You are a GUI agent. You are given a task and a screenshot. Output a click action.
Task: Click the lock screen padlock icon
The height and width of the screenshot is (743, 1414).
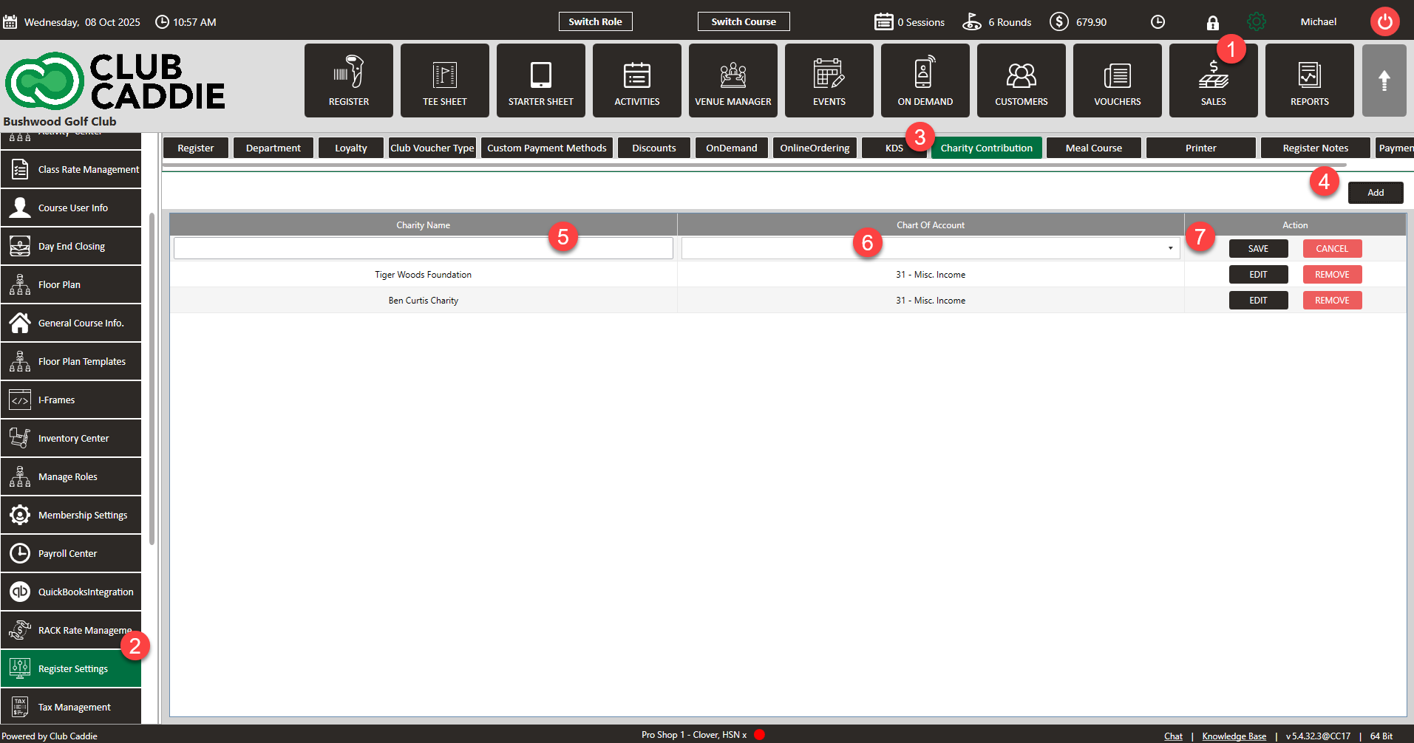coord(1212,23)
